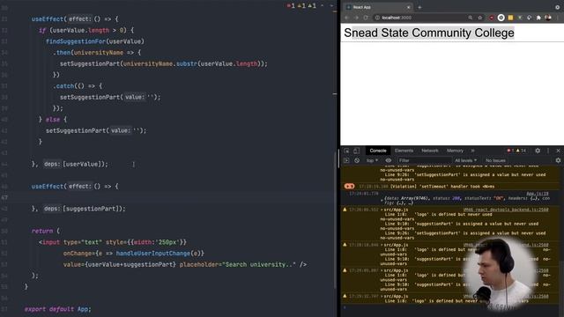The height and width of the screenshot is (317, 564).
Task: Click the yellow square extension icon
Action: tap(510, 18)
